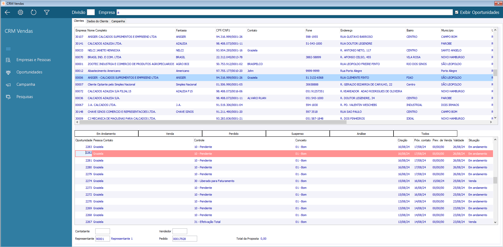Click the Município column header
Viewport: 503px width, 247px height.
click(x=447, y=30)
